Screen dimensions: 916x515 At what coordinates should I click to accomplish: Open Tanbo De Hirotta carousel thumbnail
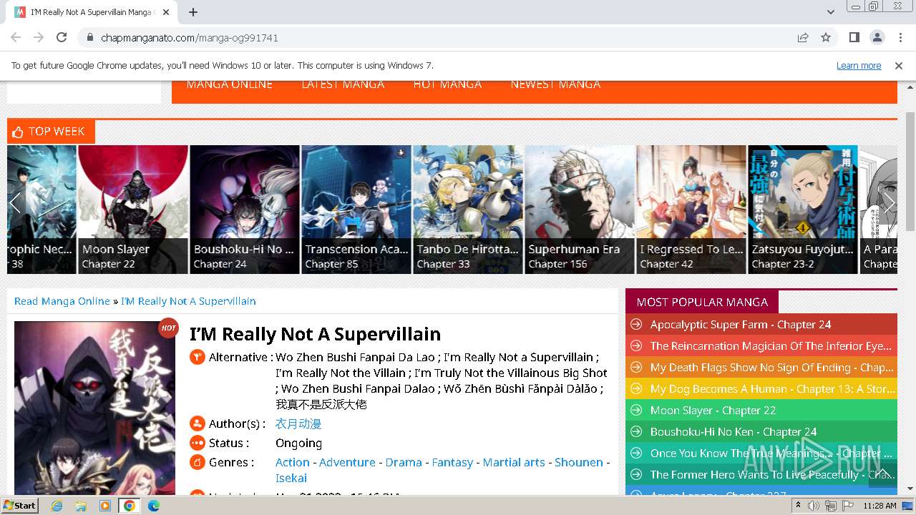468,210
